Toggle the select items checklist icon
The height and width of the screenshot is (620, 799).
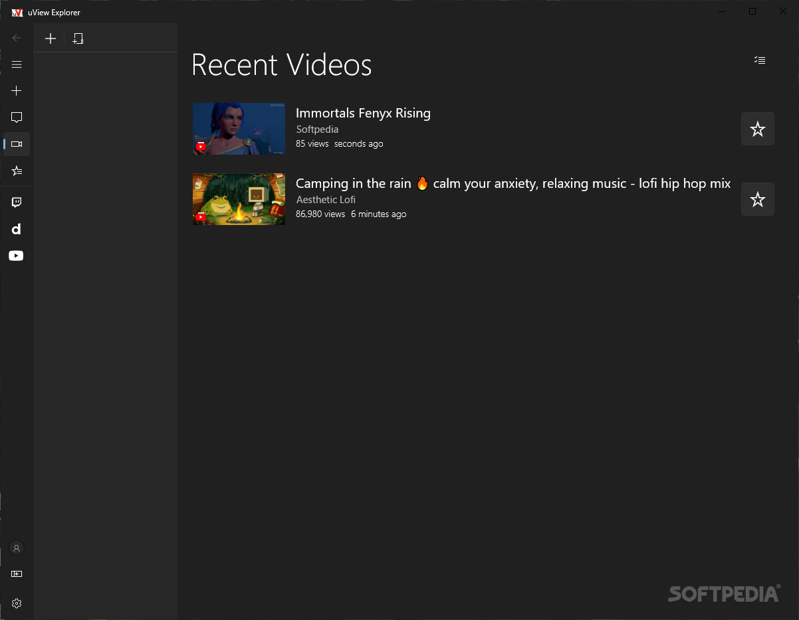(x=760, y=60)
